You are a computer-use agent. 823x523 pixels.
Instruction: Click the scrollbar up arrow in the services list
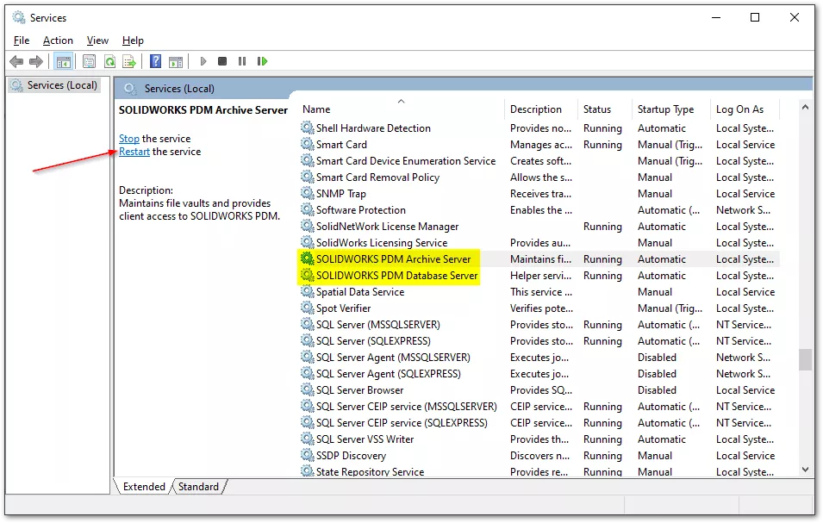tap(805, 108)
